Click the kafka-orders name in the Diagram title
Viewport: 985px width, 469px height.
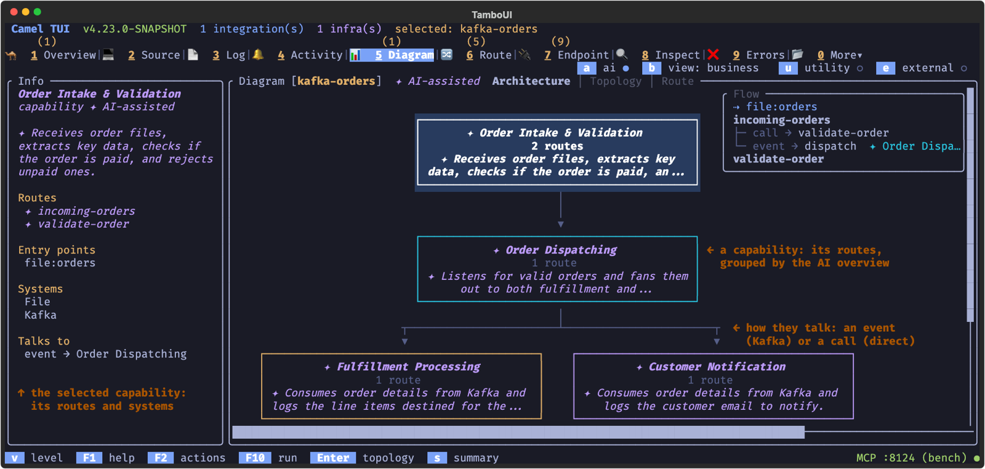pos(336,81)
